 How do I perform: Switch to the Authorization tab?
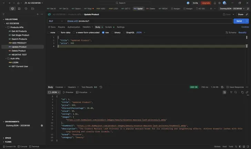coord(74,27)
